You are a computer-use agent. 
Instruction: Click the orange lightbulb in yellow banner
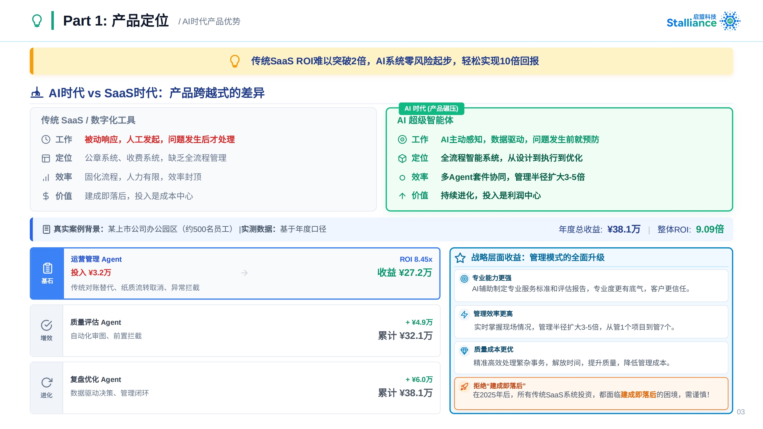(235, 61)
